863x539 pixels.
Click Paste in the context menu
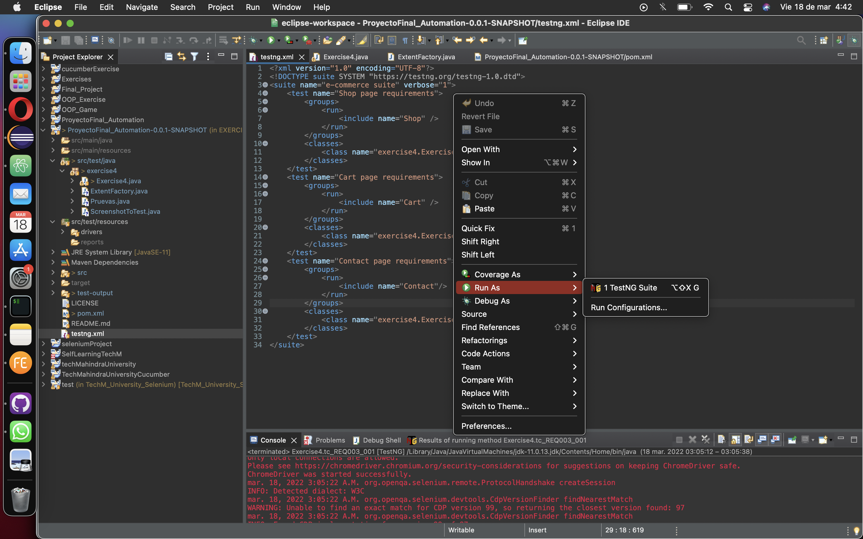(x=518, y=208)
